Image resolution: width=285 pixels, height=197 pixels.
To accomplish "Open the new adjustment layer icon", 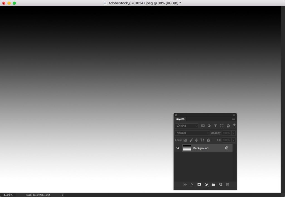I will [206, 184].
